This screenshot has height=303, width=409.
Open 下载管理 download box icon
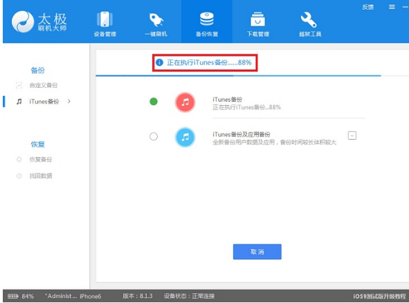coord(257,19)
